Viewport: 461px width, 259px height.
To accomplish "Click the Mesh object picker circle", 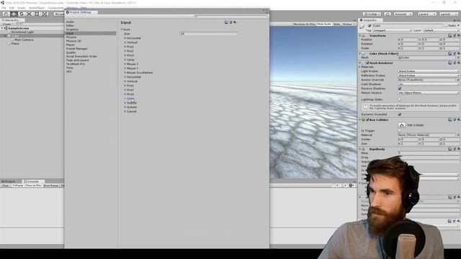I will pyautogui.click(x=459, y=58).
